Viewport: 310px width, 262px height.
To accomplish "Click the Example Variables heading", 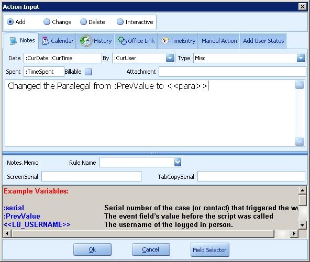I will point(36,191).
